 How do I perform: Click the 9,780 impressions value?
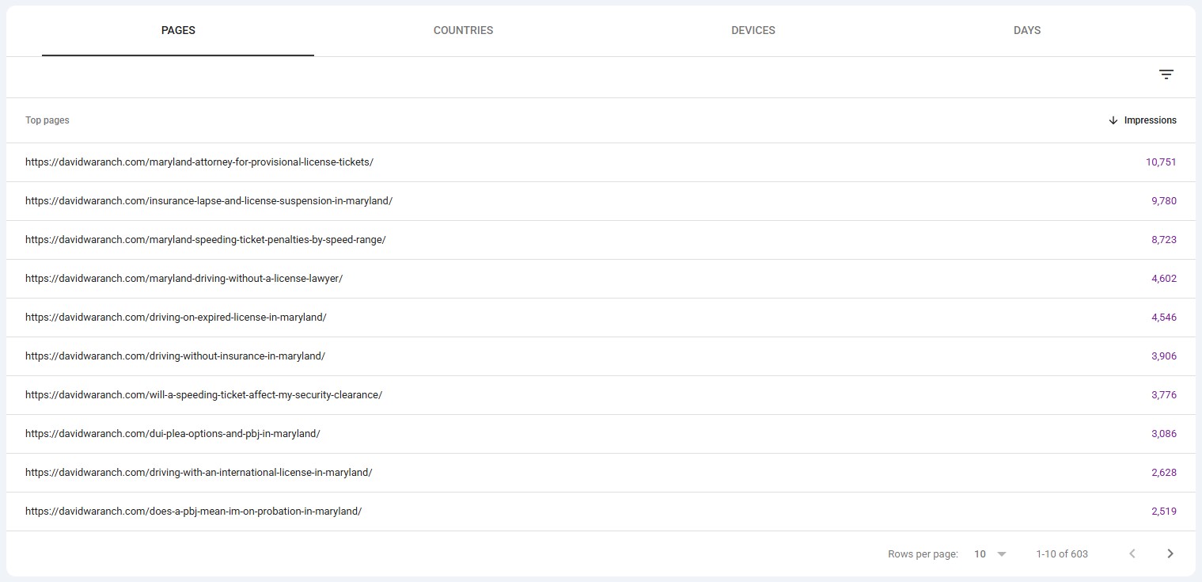coord(1163,201)
